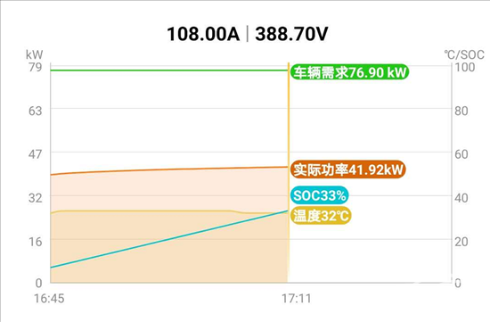The image size is (490, 322).
Task: Tap the 32 tick on kW axis
Action: point(35,197)
